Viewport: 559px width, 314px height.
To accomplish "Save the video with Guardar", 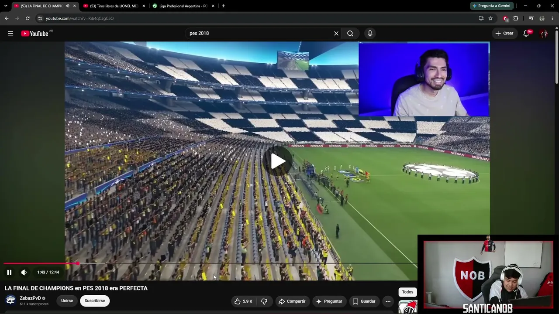I will (364, 301).
